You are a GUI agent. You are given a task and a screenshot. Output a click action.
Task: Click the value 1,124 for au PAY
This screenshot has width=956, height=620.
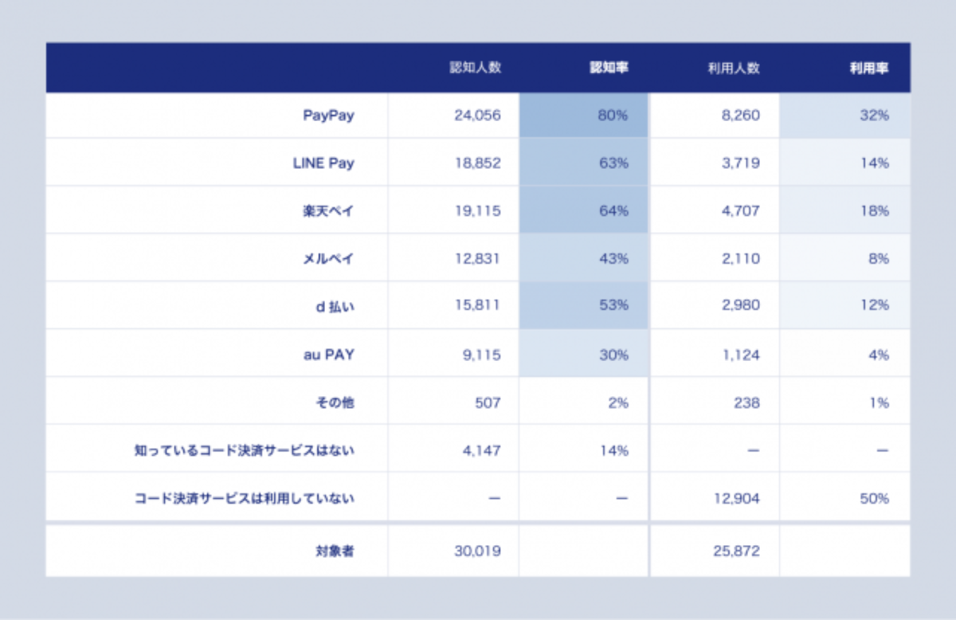point(740,355)
